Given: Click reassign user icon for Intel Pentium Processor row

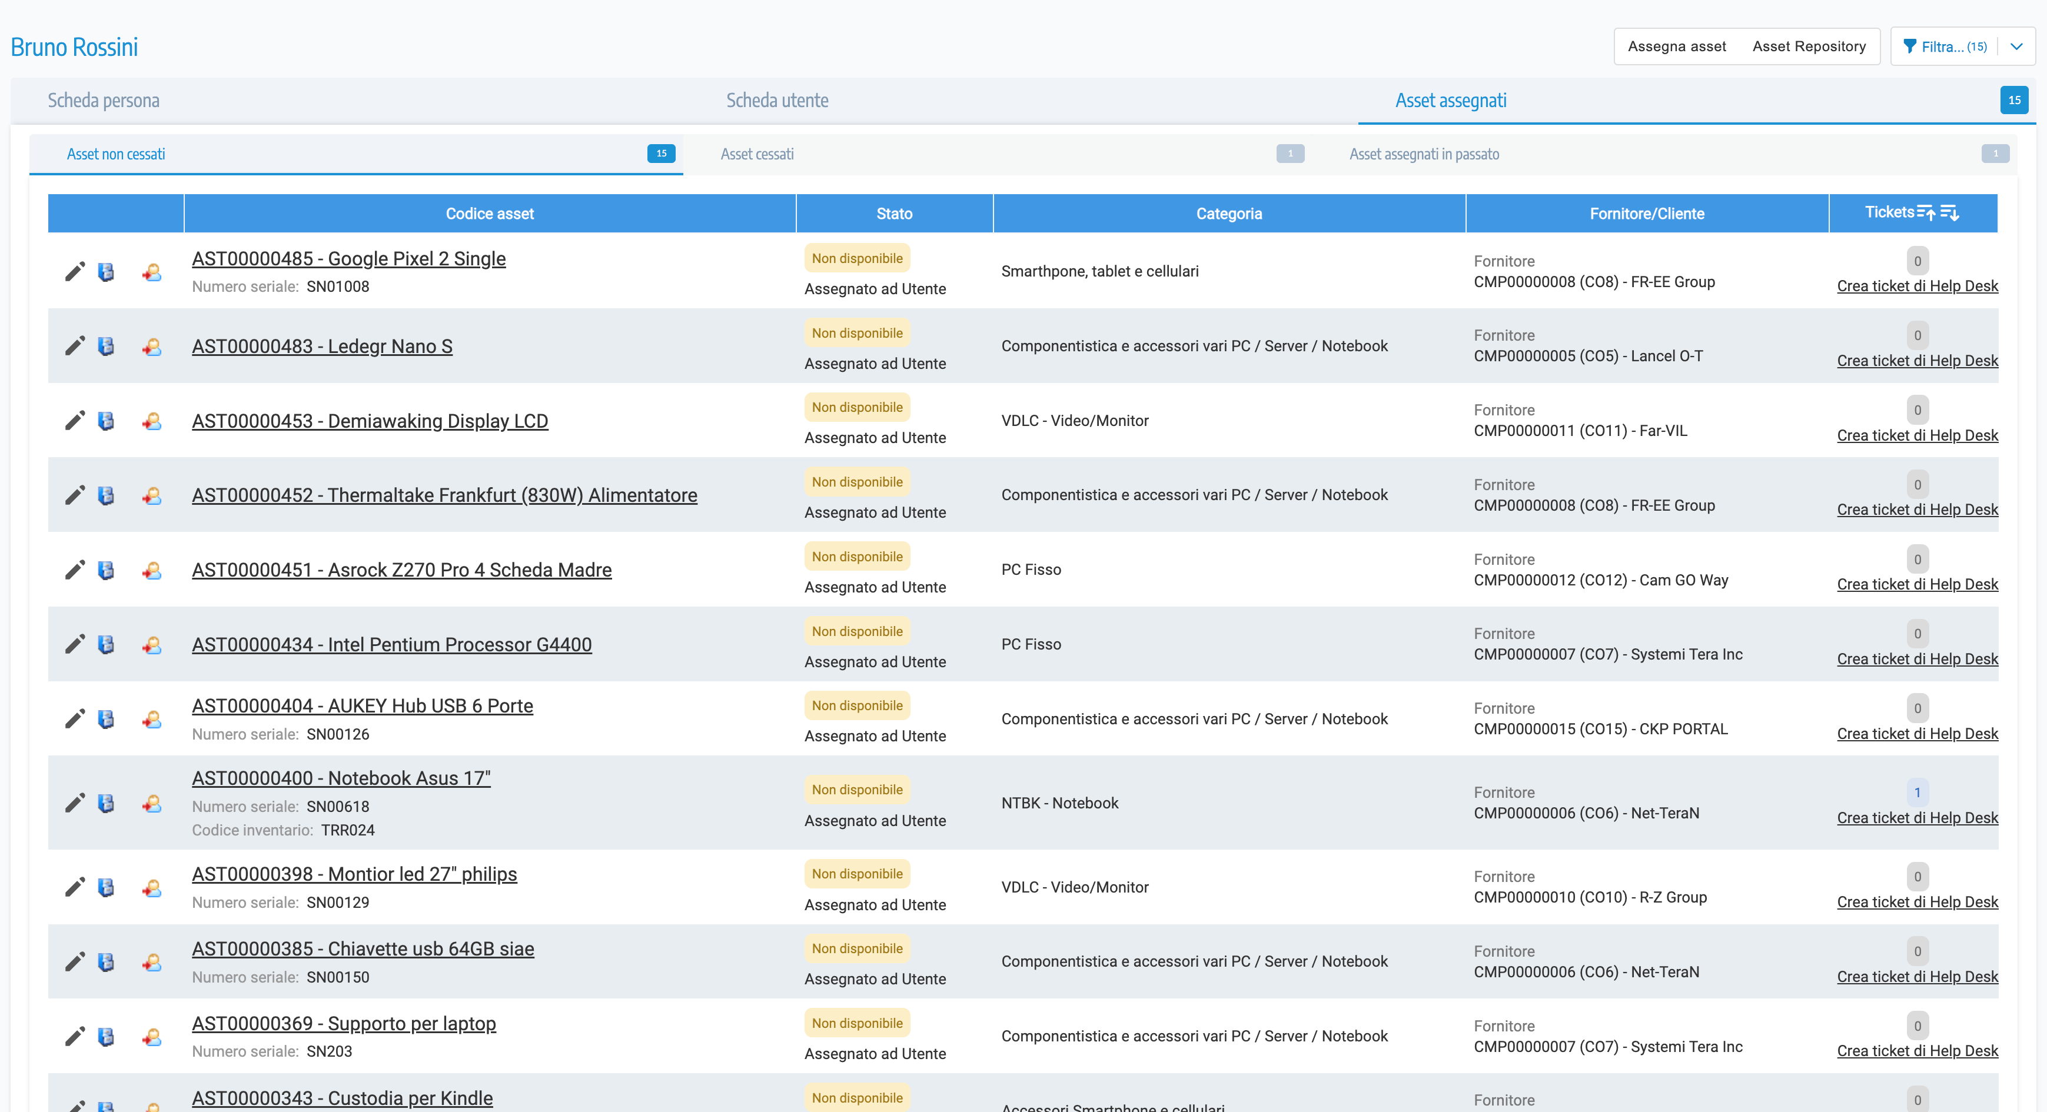Looking at the screenshot, I should pos(152,644).
